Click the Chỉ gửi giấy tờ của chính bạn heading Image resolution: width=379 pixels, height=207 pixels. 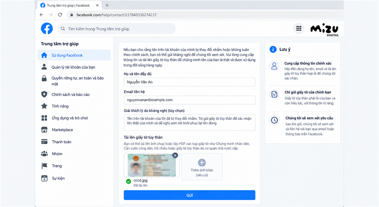click(x=308, y=92)
